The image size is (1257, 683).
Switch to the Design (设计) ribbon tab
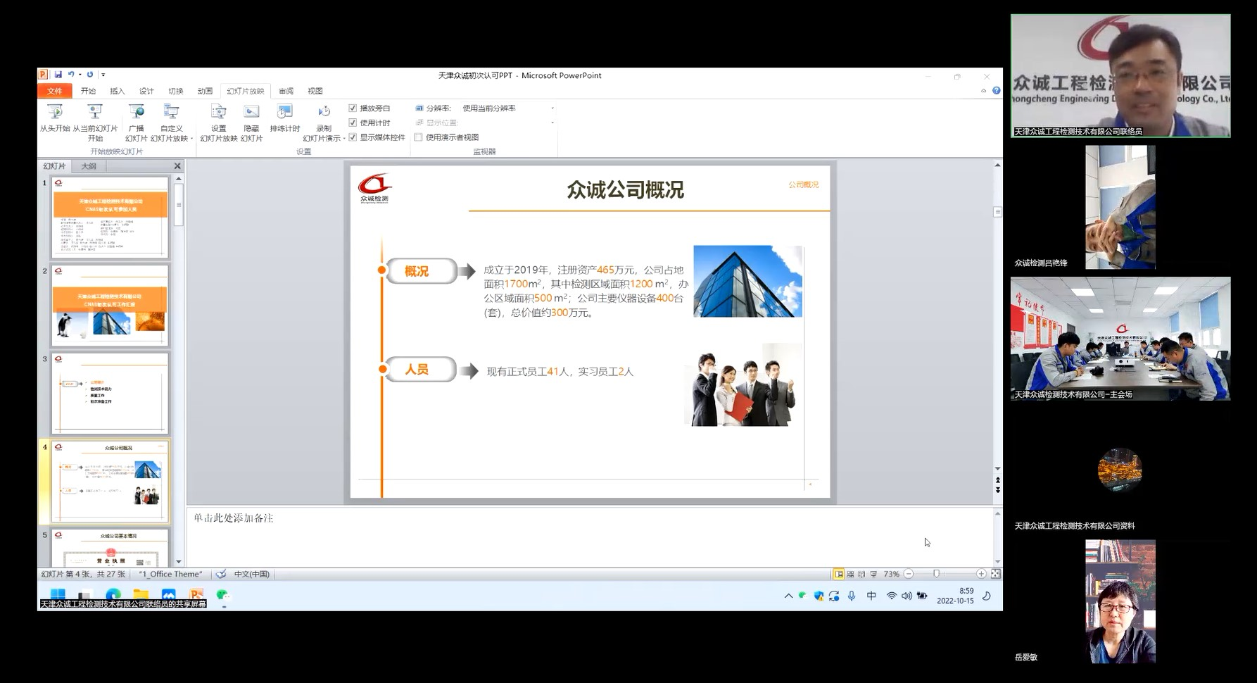(146, 91)
